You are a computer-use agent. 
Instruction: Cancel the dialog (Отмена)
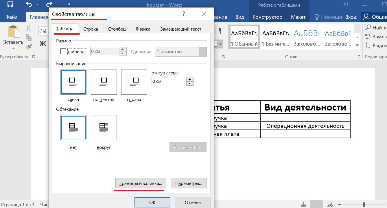pyautogui.click(x=193, y=203)
